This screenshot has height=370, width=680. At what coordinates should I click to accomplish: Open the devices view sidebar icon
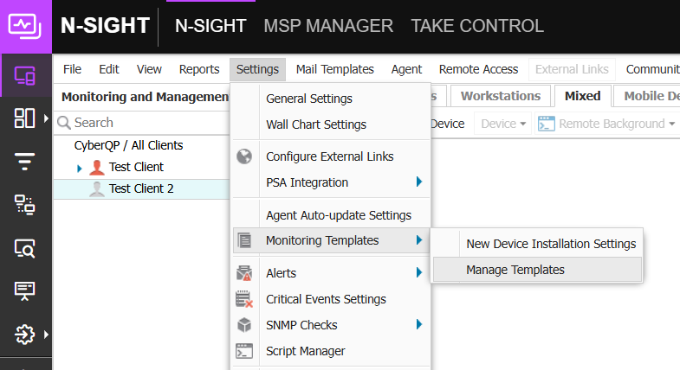[x=25, y=76]
